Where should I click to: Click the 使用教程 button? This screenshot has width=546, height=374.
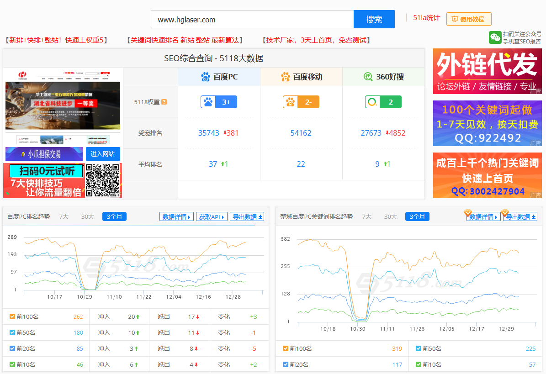[x=469, y=19]
